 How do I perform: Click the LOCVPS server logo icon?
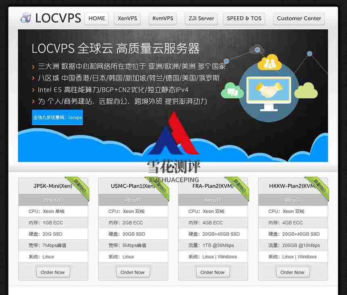[26, 18]
